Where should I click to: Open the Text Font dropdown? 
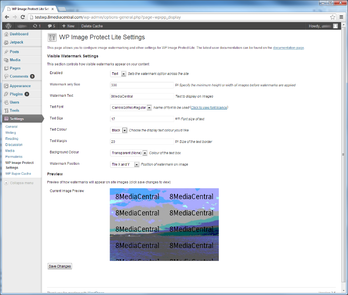(131, 108)
